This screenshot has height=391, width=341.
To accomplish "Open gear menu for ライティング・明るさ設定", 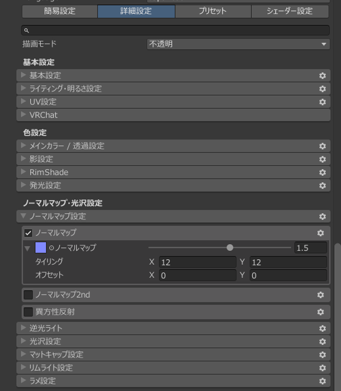I will pyautogui.click(x=322, y=89).
